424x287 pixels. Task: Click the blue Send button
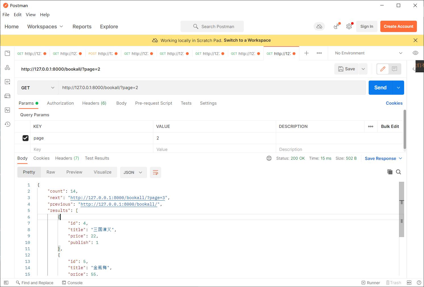380,88
